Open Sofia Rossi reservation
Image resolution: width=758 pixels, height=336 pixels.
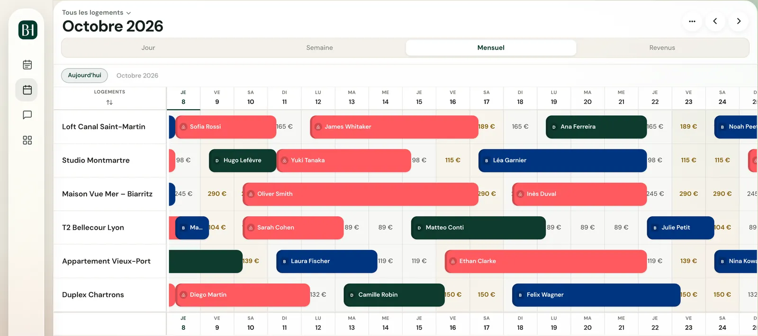[226, 127]
